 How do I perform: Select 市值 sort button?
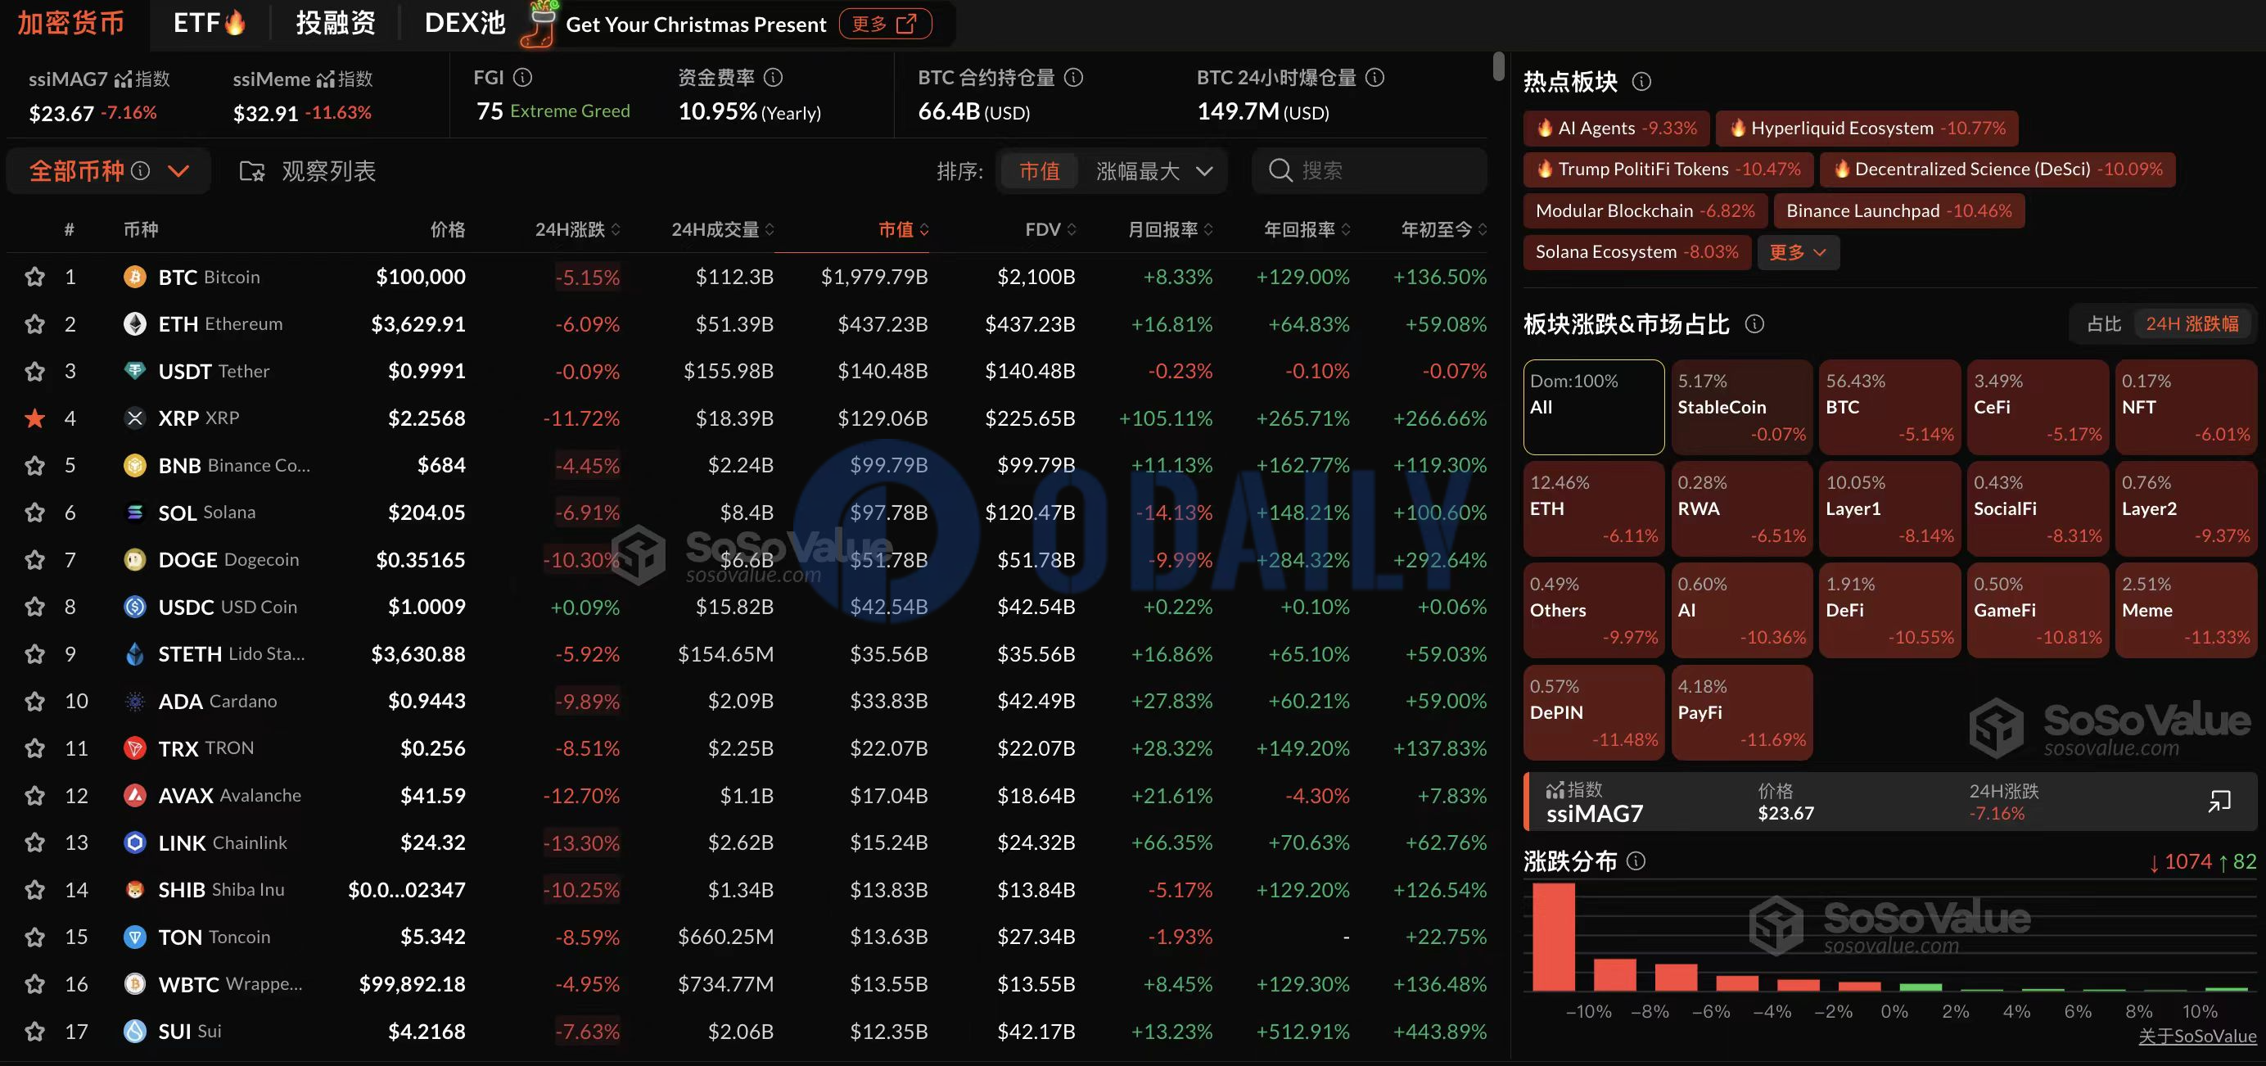tap(1039, 170)
